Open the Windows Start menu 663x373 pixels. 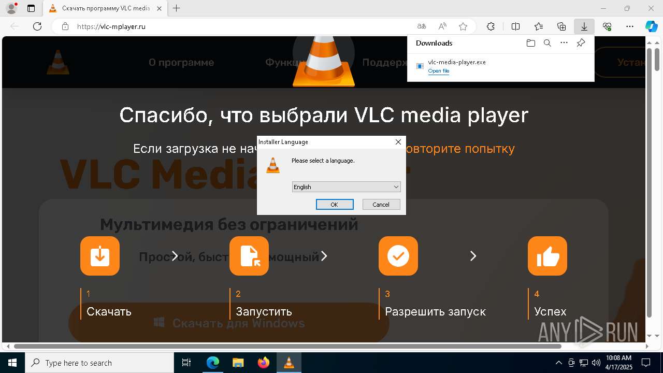[x=12, y=363]
